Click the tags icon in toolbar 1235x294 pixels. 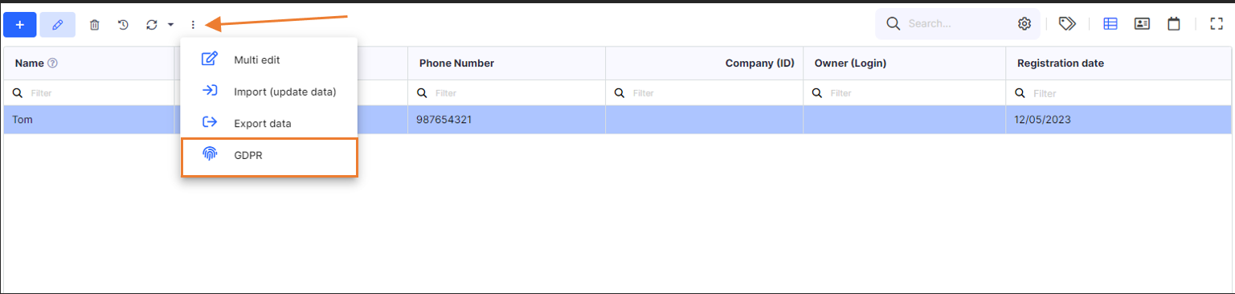pos(1067,24)
